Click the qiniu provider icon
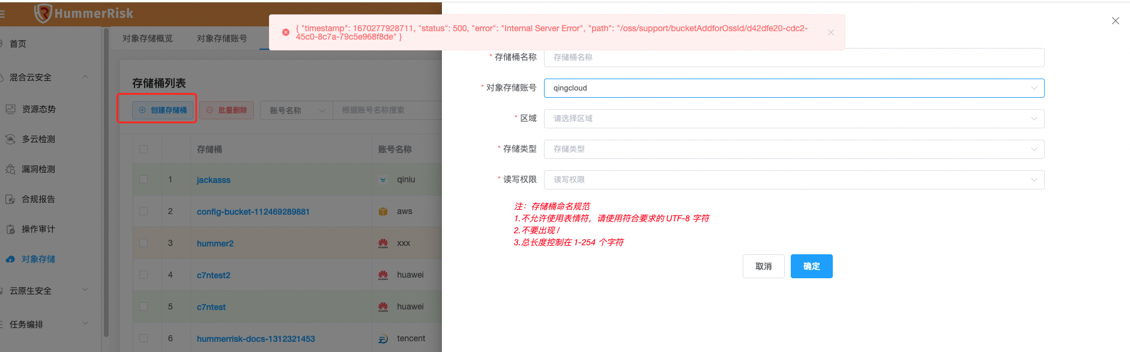1130x352 pixels. 383,179
